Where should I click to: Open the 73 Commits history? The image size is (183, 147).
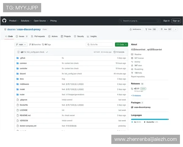[120, 52]
